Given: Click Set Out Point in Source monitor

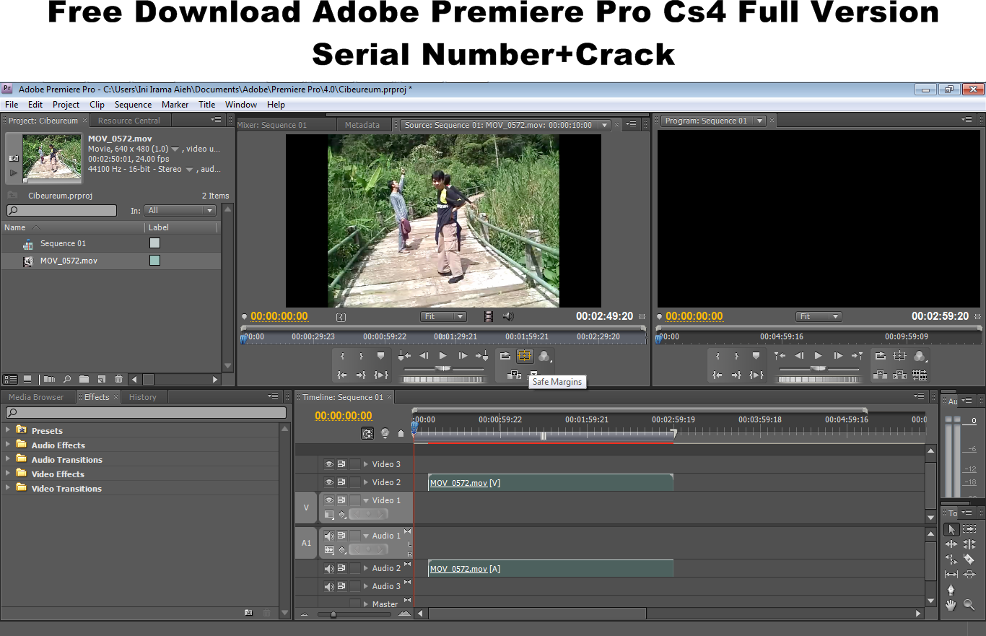Looking at the screenshot, I should [361, 356].
